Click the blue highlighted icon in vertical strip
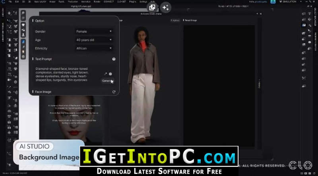Screen dimensions: 318x176 point(23,42)
